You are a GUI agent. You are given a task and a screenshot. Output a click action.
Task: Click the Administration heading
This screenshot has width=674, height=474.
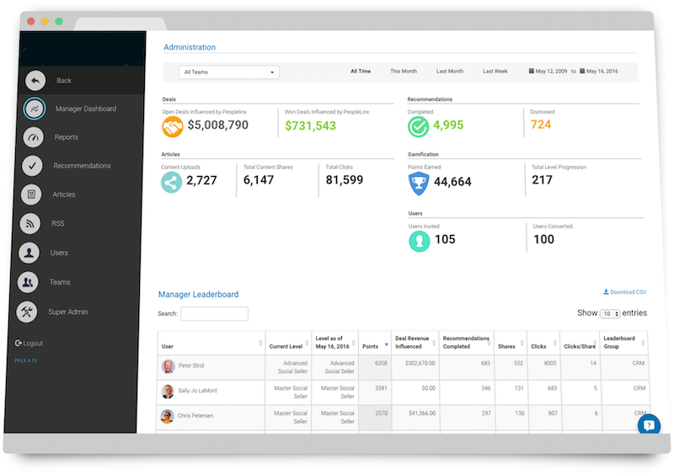[x=190, y=47]
